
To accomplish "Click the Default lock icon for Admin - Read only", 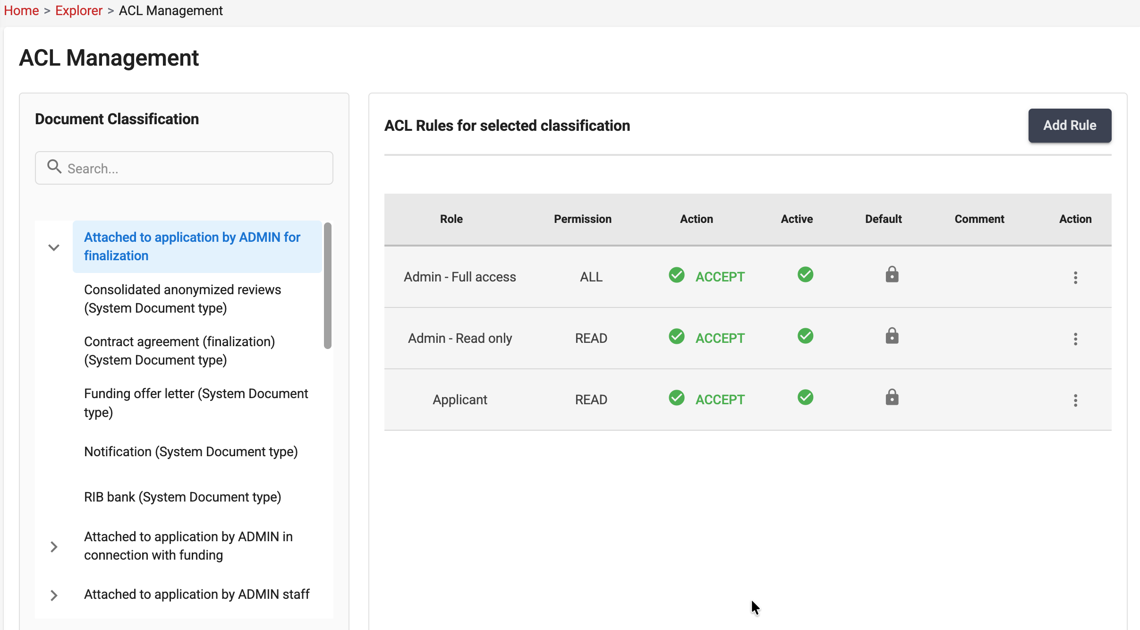I will click(x=892, y=336).
